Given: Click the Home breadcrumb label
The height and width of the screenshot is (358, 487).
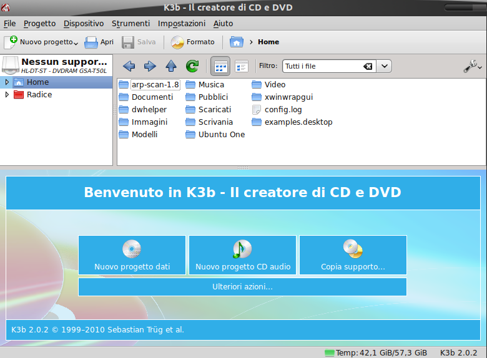Looking at the screenshot, I should pos(268,42).
